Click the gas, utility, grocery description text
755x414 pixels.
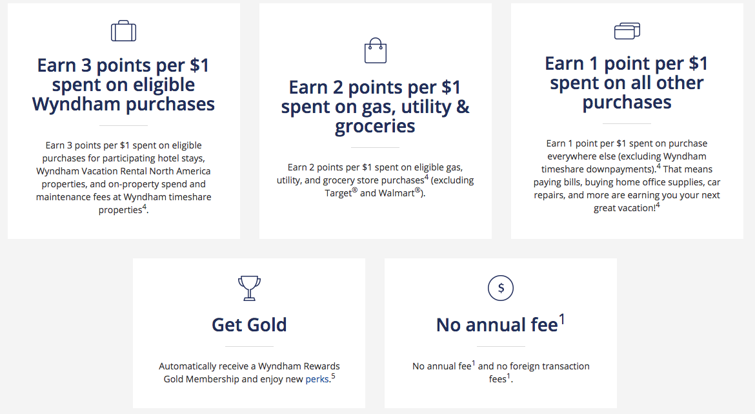(375, 180)
